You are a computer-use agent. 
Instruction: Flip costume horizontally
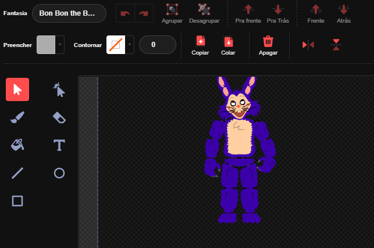coord(308,45)
